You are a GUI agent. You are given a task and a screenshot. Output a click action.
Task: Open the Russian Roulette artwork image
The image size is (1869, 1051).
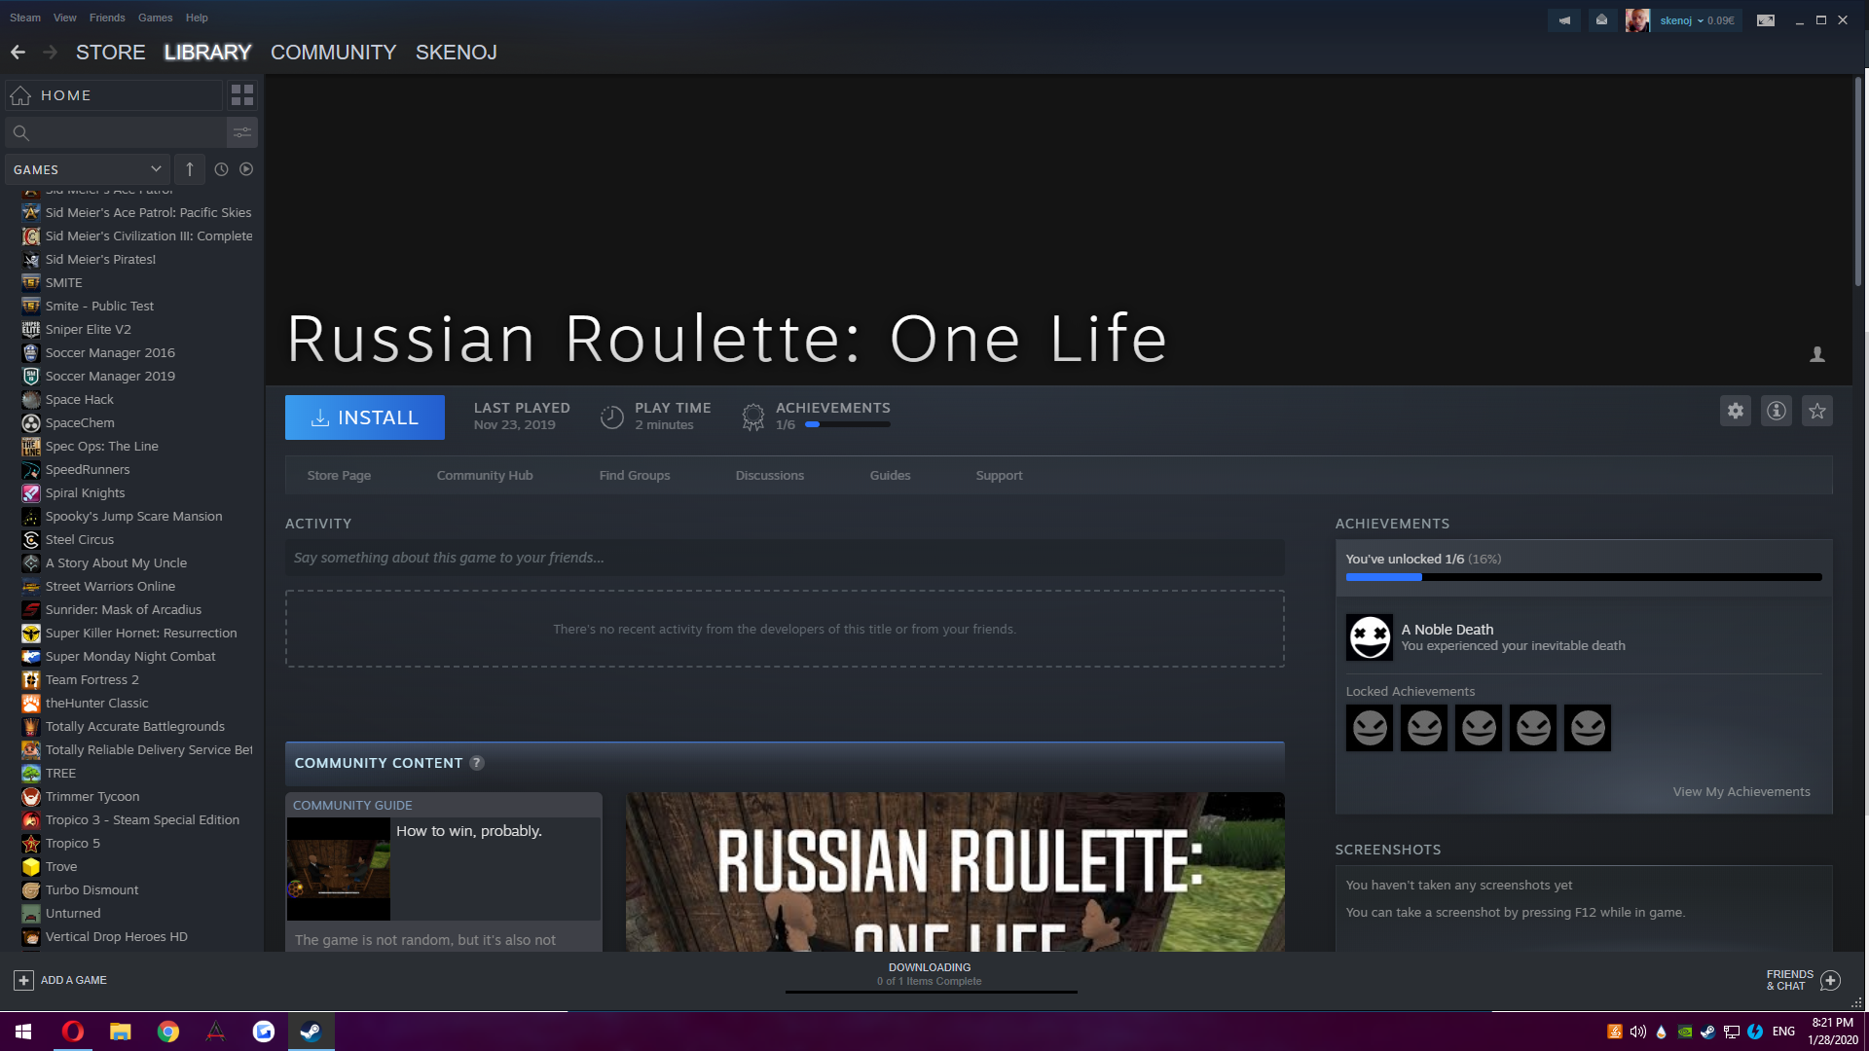coord(955,872)
